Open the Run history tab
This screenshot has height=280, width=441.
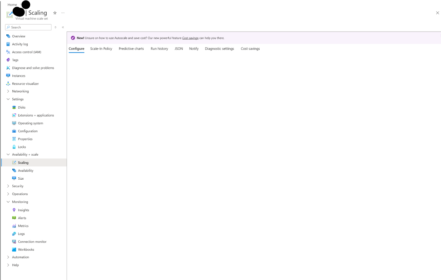pos(159,48)
